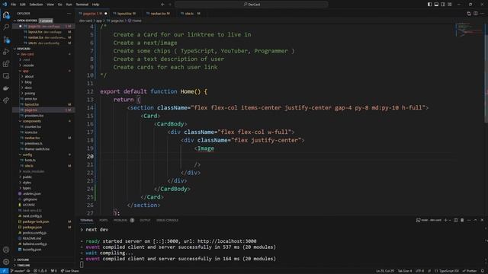Screen dimensions: 488x274
Task: Open the Docker view in the activity bar
Action: click(x=6, y=88)
